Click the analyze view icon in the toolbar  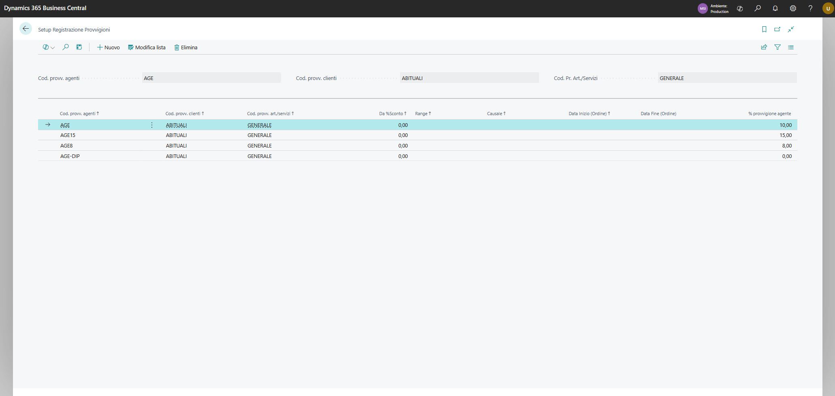79,47
